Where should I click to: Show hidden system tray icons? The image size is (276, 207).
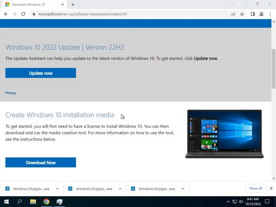(228, 202)
